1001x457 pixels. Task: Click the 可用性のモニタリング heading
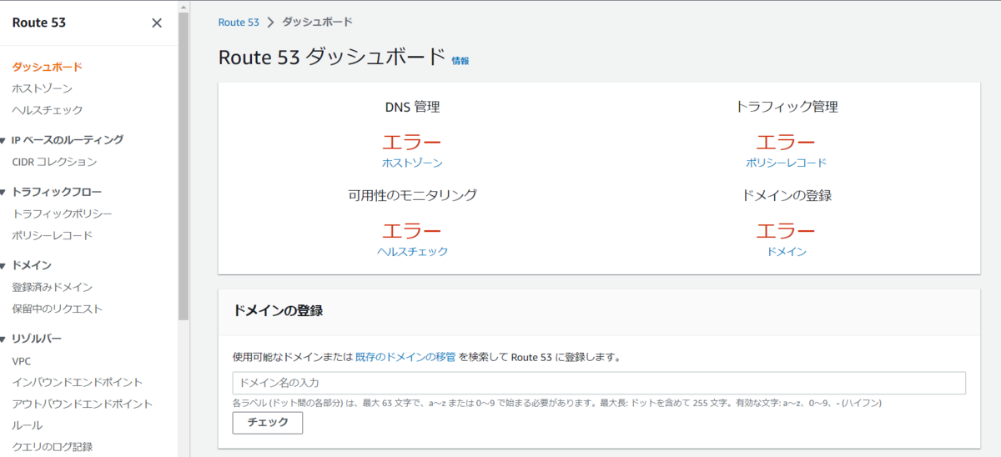click(412, 195)
